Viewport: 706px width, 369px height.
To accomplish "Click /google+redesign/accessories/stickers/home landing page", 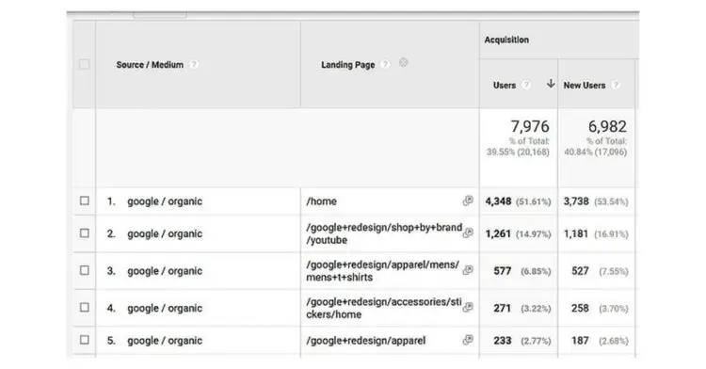I will 384,308.
